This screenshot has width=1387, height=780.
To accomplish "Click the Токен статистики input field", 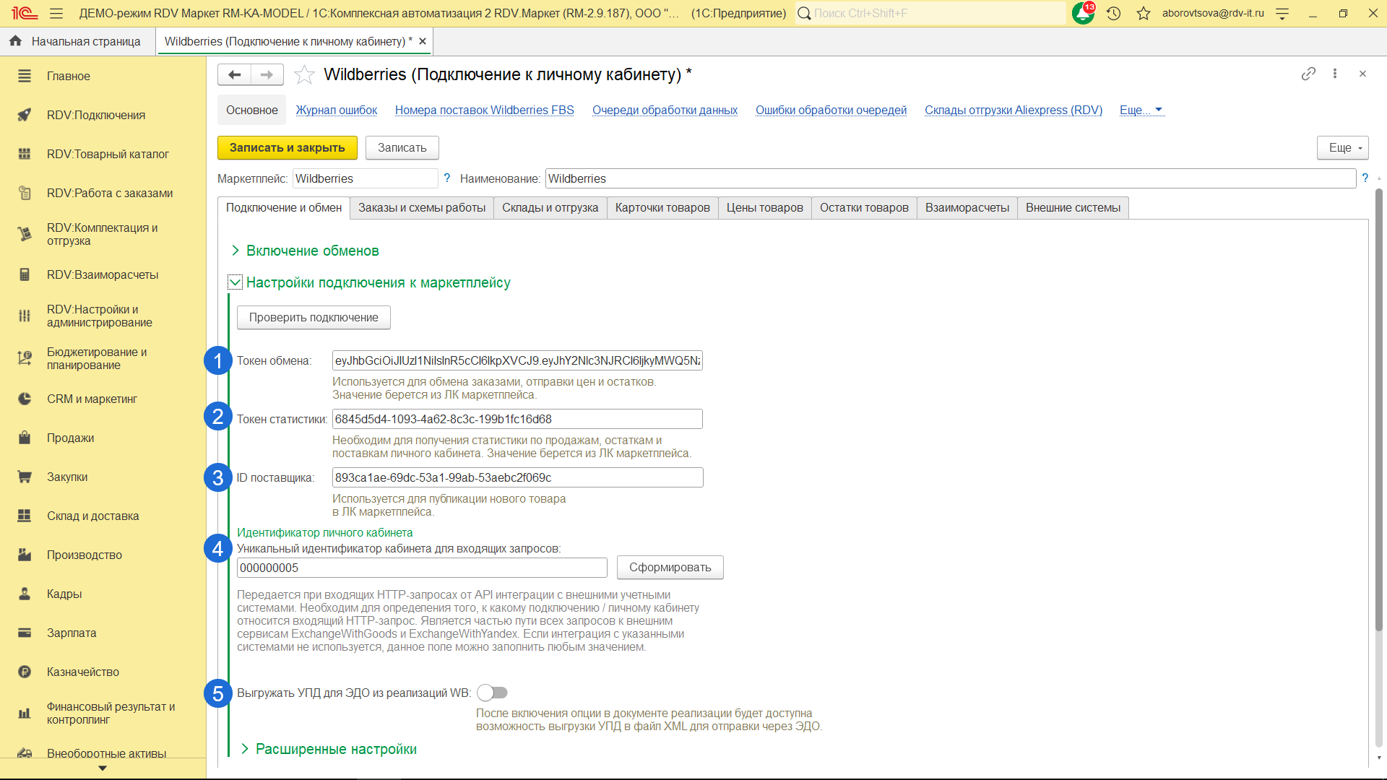I will click(517, 419).
